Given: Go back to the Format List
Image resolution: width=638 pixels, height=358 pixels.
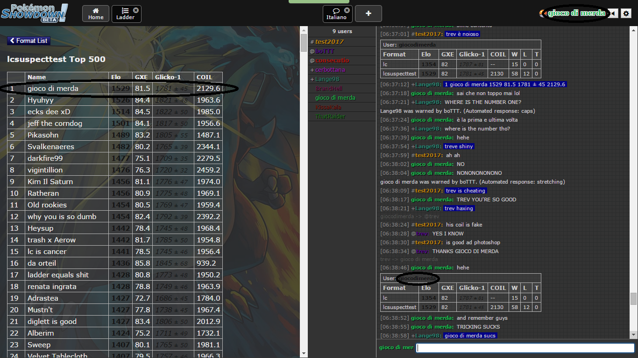Looking at the screenshot, I should tap(28, 41).
